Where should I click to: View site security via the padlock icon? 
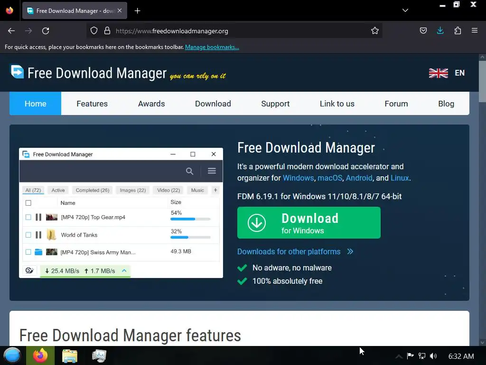click(107, 30)
